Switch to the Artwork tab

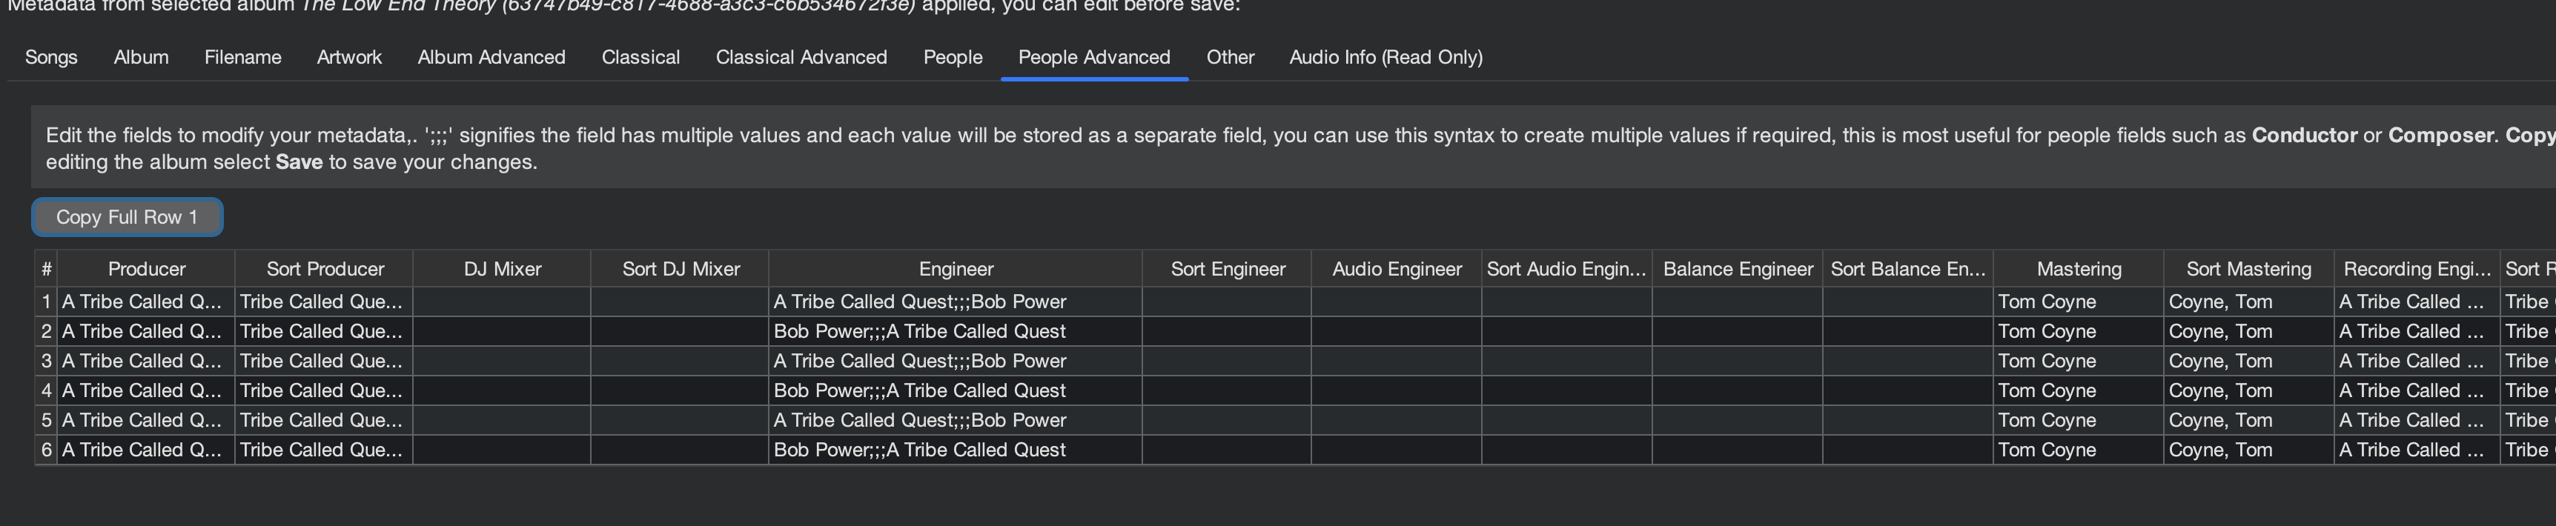pos(349,58)
